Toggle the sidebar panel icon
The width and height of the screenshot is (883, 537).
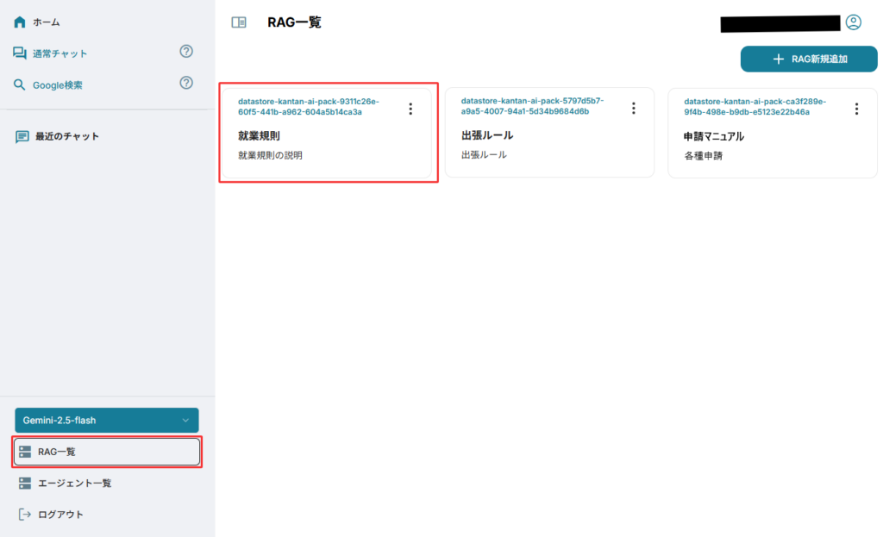pos(239,22)
